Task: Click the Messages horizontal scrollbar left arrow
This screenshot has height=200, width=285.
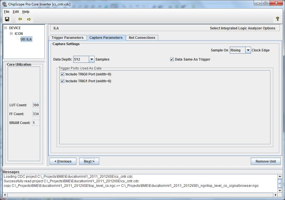Action: (5, 195)
